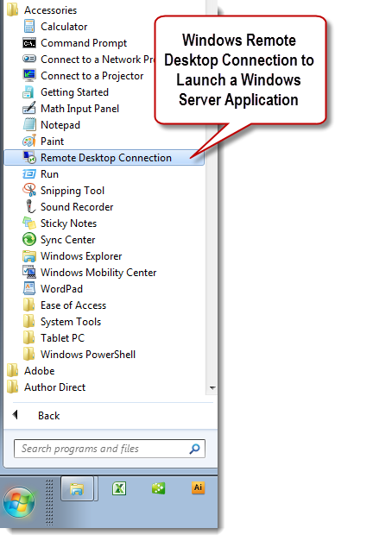This screenshot has height=541, width=373.
Task: Launch the Snipping Tool scissors icon
Action: (29, 190)
